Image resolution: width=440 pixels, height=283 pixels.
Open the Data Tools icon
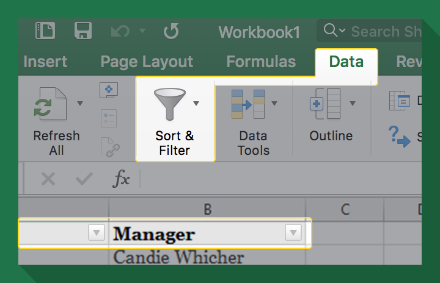[x=248, y=104]
